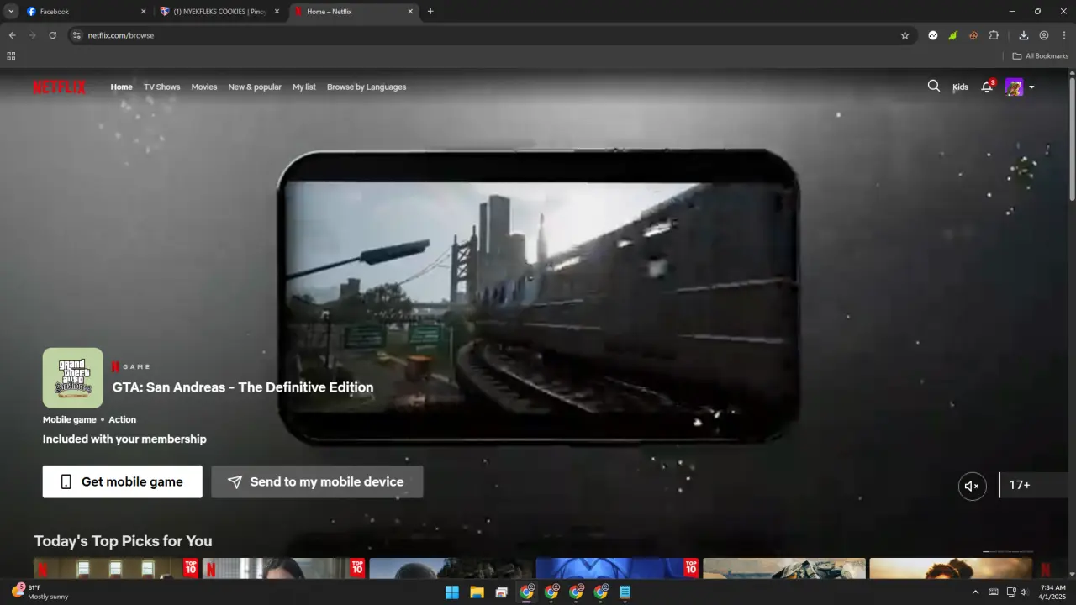Bookmark this page with the star icon
1076x605 pixels.
pyautogui.click(x=905, y=35)
